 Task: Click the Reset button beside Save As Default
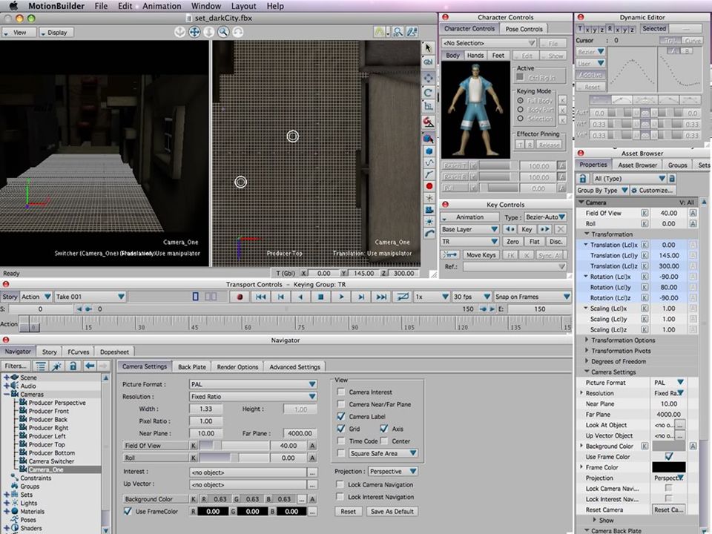349,511
